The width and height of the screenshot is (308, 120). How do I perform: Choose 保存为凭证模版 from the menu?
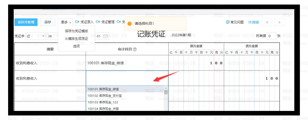coord(76,31)
